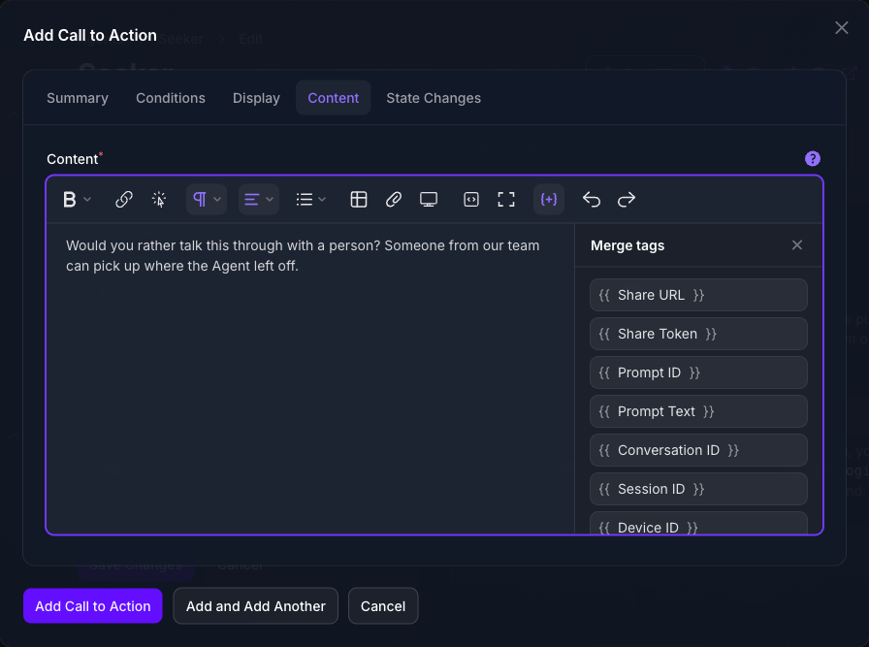
Task: Select the paragraph format icon
Action: click(x=200, y=199)
